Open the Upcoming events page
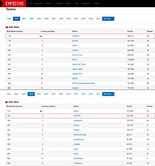 click(38, 4)
